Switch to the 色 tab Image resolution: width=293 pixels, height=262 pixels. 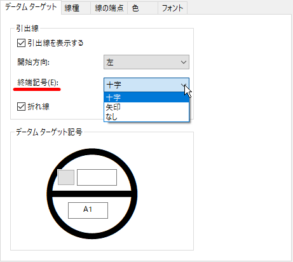[142, 8]
